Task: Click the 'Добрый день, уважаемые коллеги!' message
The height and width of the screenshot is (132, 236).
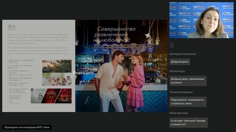Action: [188, 81]
